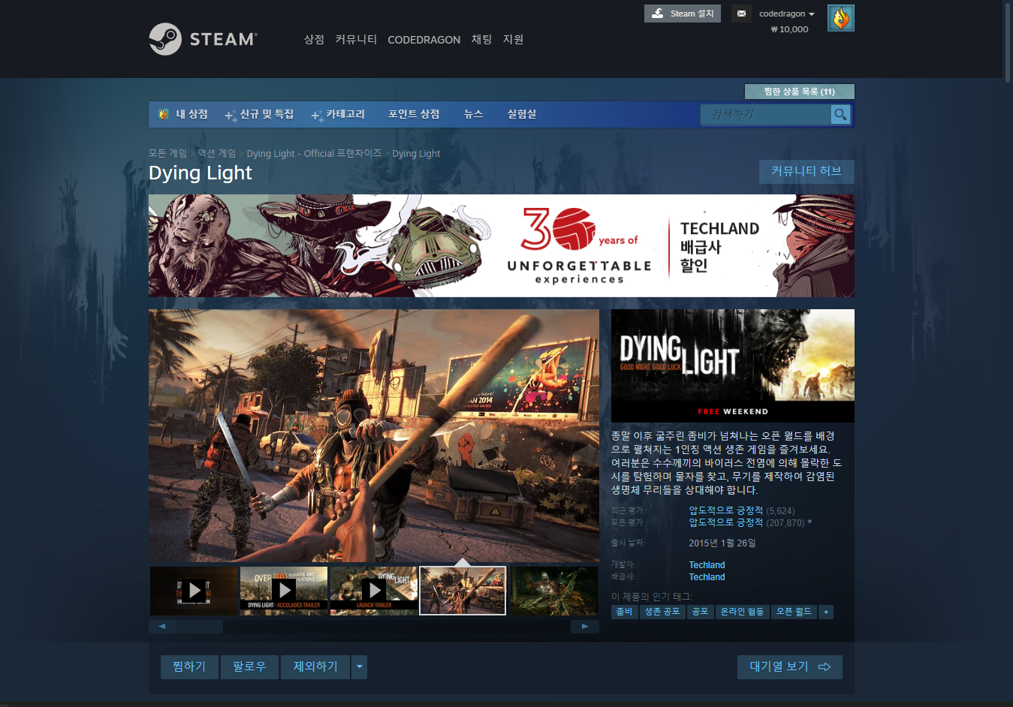Click the thumbnail strip scrollbar handle
1013x707 pixels.
(x=200, y=626)
